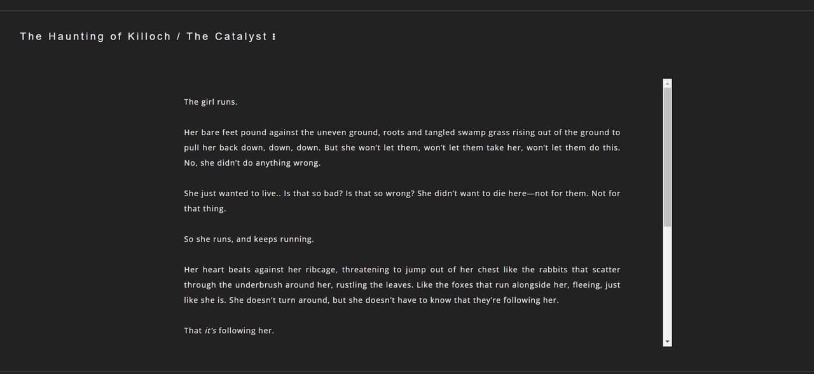Click the gray scrollbar thumb
Screen dimensions: 814x374
click(667, 157)
